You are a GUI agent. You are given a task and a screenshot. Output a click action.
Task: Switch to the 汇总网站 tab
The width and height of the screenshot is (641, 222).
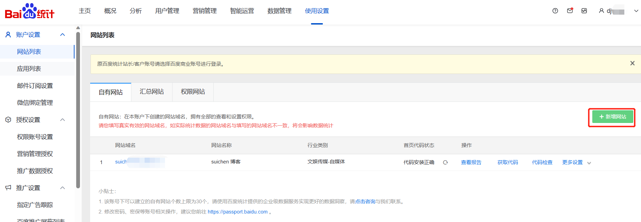click(152, 92)
